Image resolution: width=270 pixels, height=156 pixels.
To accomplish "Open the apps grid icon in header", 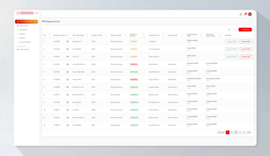I will click(241, 14).
